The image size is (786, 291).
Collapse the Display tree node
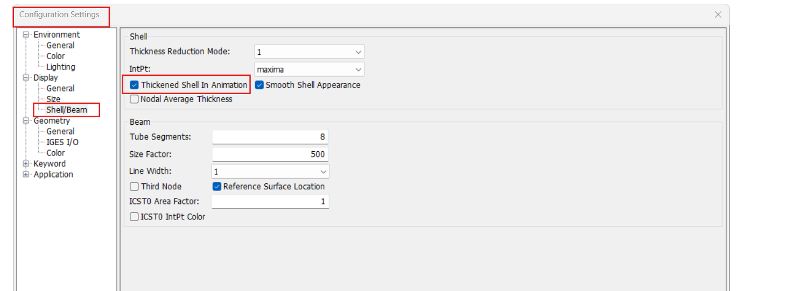26,78
